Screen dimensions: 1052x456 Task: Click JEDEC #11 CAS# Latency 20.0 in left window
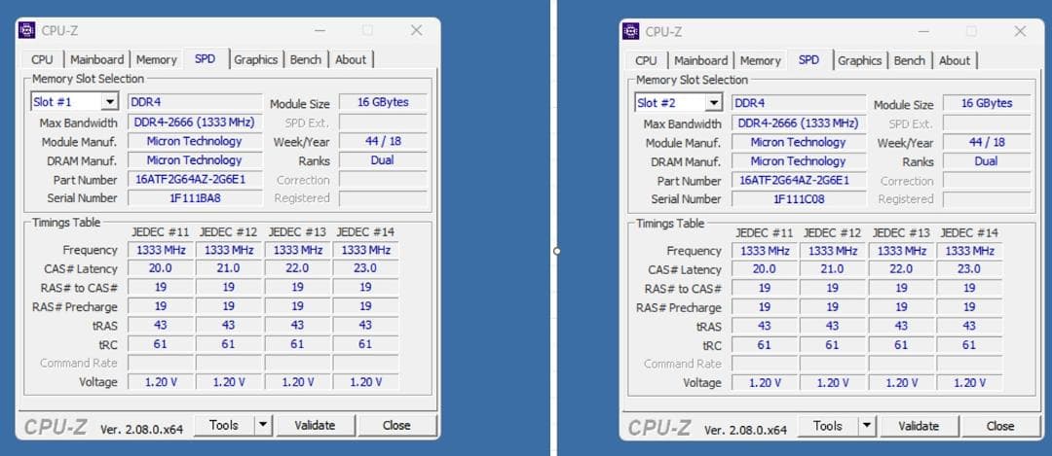161,267
